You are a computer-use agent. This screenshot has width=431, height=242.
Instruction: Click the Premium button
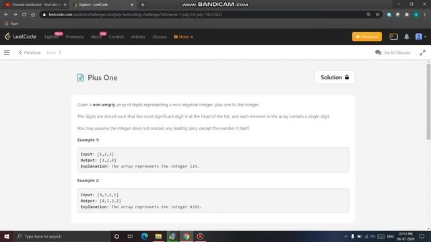click(x=366, y=36)
